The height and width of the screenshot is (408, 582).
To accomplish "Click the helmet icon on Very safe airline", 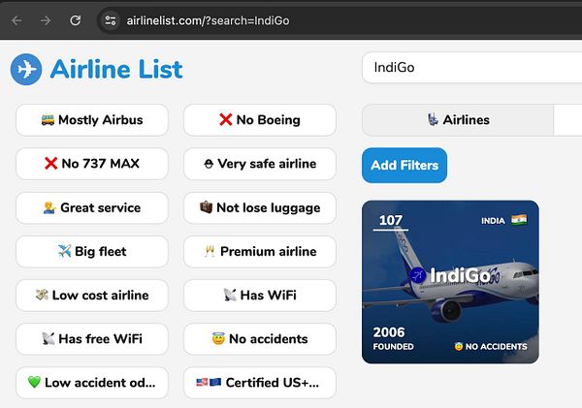I will 209,164.
